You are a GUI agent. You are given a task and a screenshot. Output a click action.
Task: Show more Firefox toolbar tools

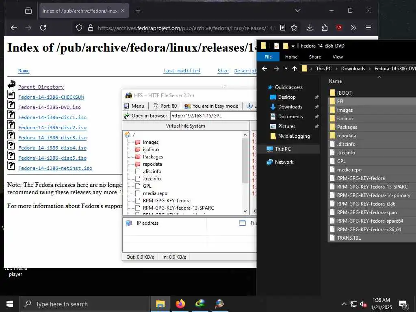[x=354, y=28]
